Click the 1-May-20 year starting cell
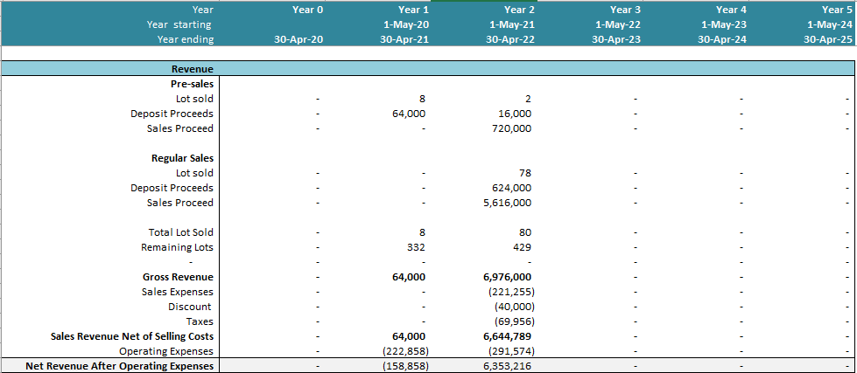The image size is (857, 373). point(408,24)
